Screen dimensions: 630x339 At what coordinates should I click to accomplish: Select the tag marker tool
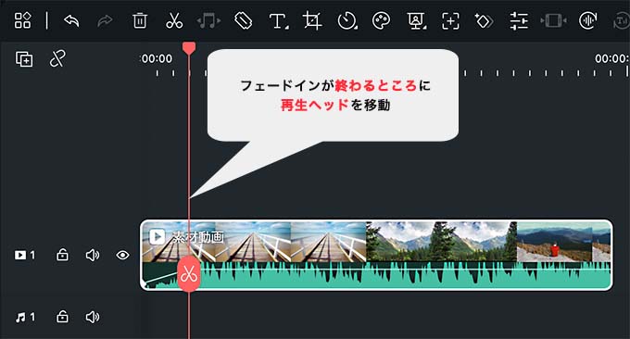tap(243, 20)
